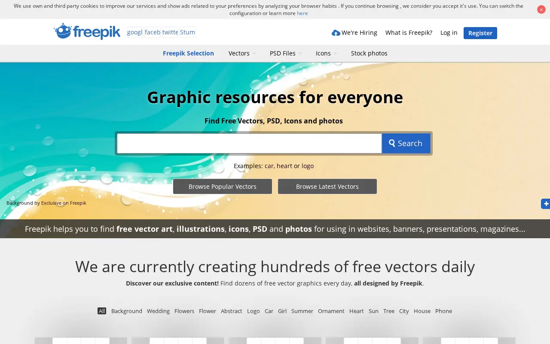550x344 pixels.
Task: Open the Vectors menu
Action: (239, 53)
